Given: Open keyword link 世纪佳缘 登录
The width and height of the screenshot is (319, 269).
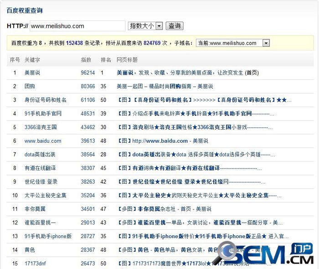Looking at the screenshot, I should [41, 182].
